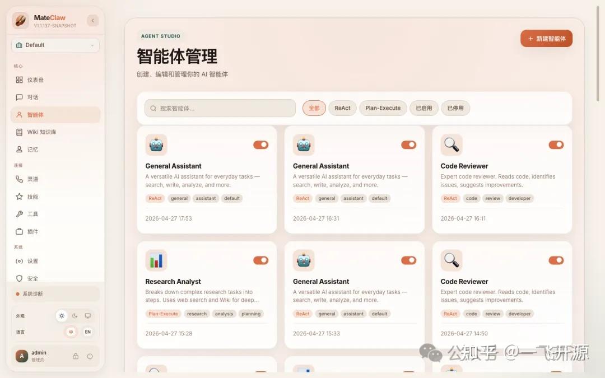This screenshot has width=605, height=378.
Task: Focus the 搜索智能体 search field
Action: pyautogui.click(x=220, y=109)
